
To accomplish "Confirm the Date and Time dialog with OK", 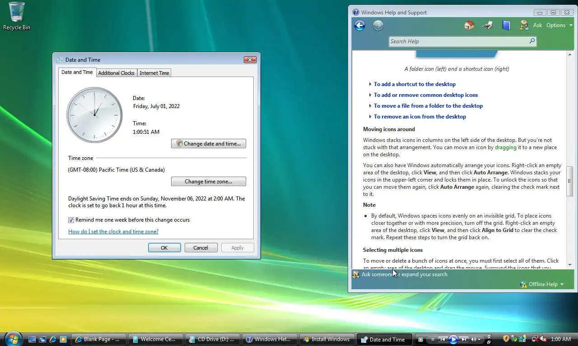I will [x=164, y=248].
